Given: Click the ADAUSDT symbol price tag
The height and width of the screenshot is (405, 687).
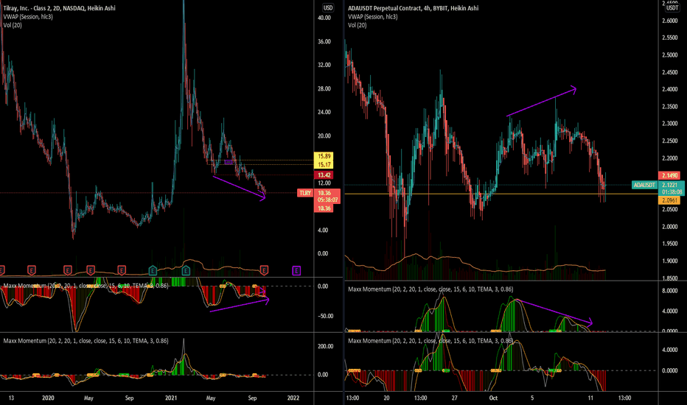Looking at the screenshot, I should 644,185.
